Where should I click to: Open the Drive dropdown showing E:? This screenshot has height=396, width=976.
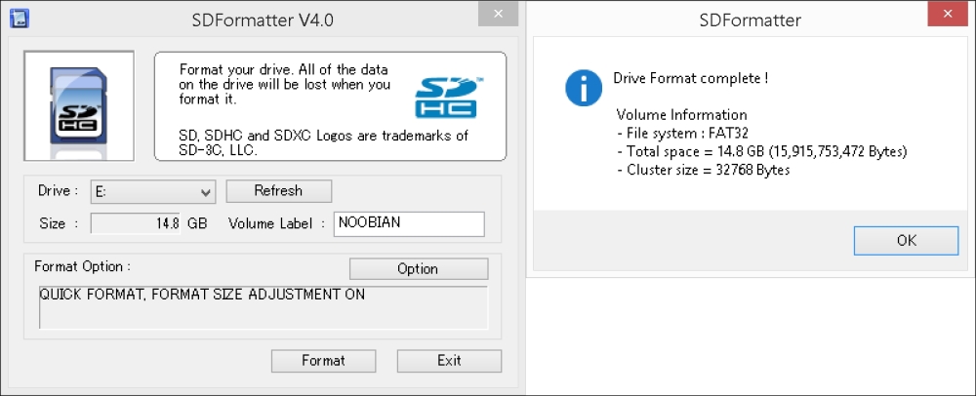tap(153, 192)
